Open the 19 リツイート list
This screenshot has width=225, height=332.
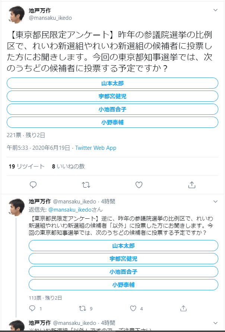click(26, 167)
